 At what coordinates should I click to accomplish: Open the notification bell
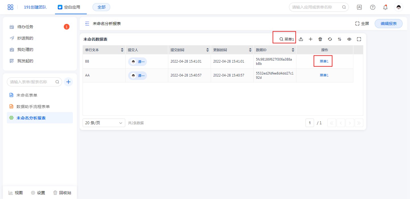coord(385,7)
